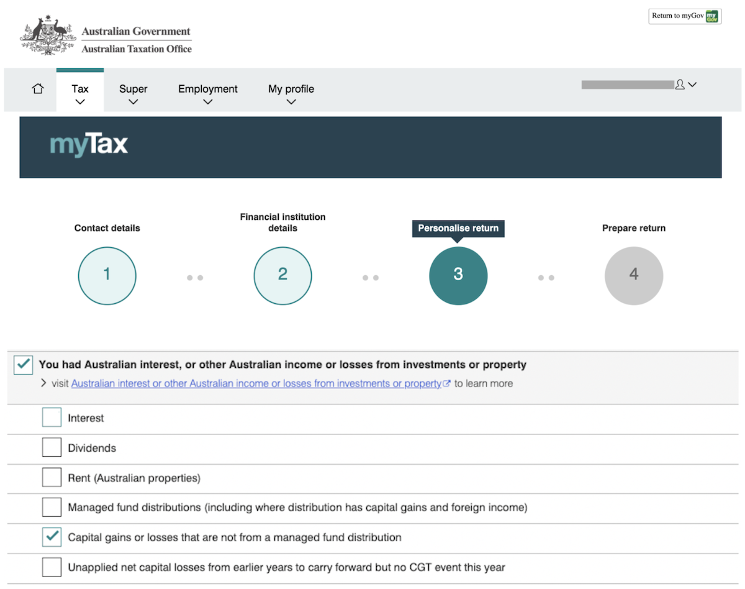The width and height of the screenshot is (745, 589).
Task: Enable the Dividends checkbox
Action: click(x=52, y=447)
